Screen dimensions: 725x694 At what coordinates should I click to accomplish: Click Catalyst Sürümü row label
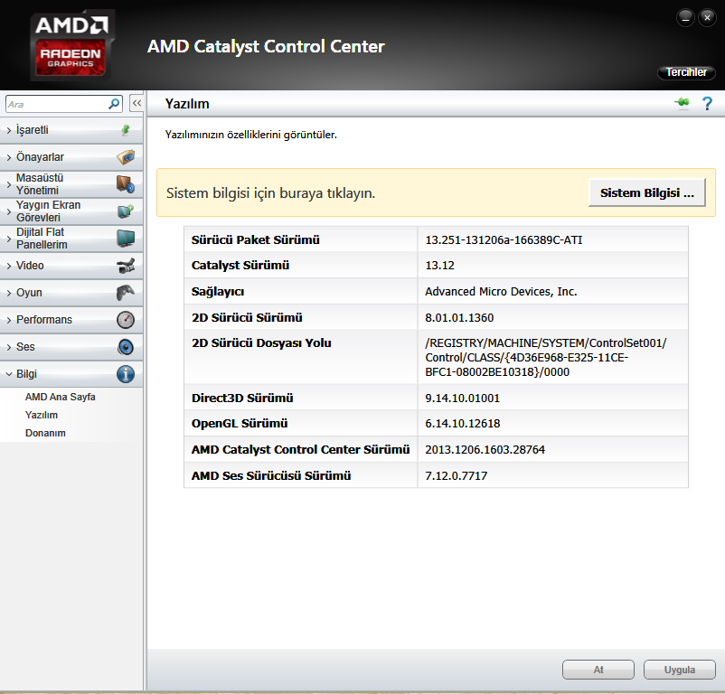(x=240, y=266)
